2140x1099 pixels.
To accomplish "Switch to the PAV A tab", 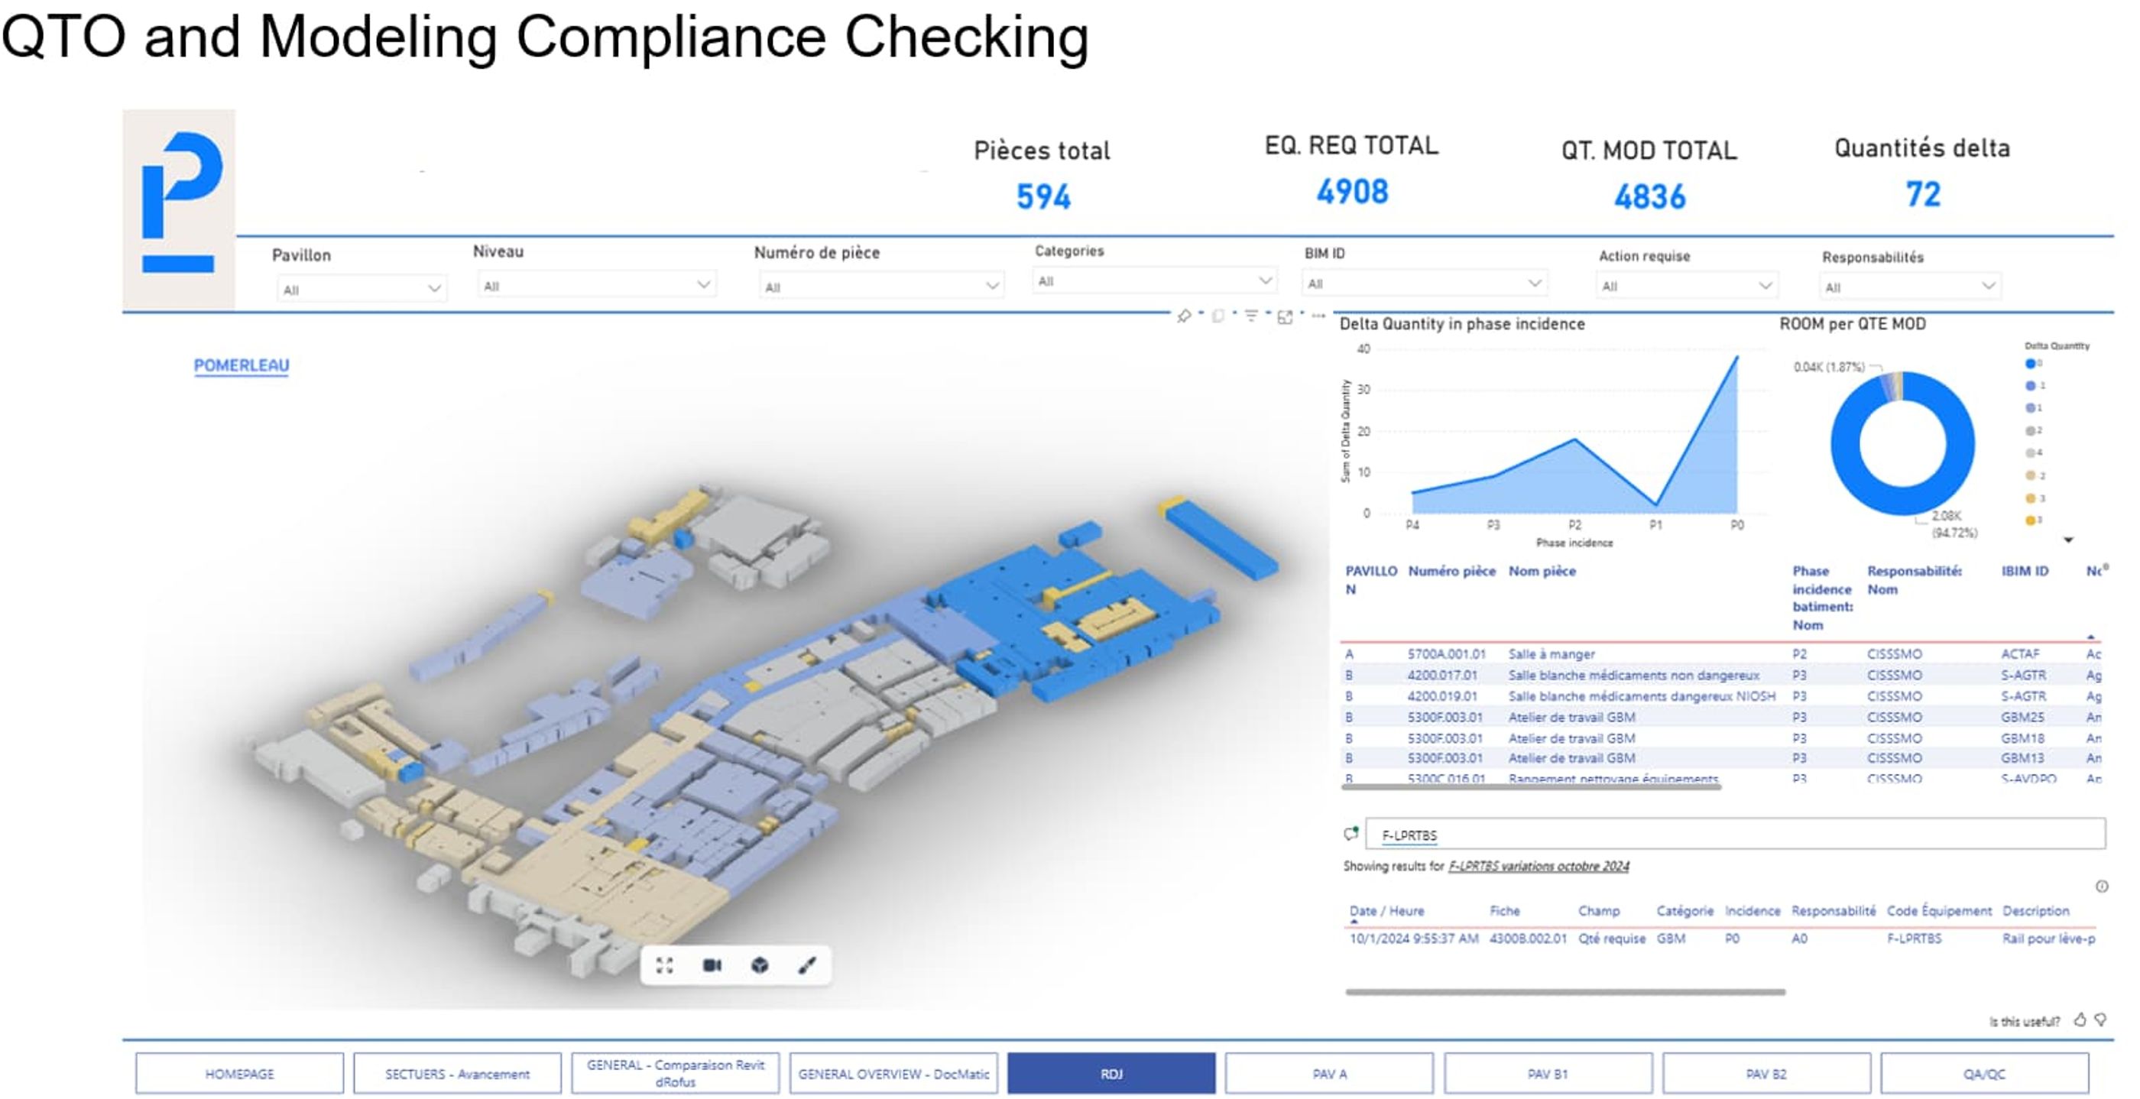I will (1328, 1073).
